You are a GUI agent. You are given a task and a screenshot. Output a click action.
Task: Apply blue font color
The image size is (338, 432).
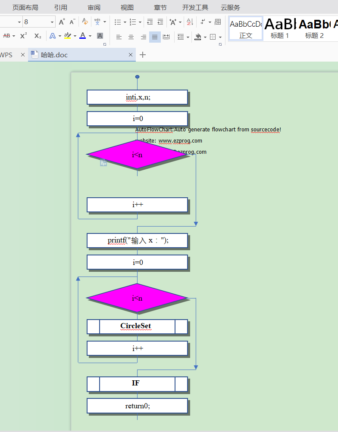(x=82, y=36)
